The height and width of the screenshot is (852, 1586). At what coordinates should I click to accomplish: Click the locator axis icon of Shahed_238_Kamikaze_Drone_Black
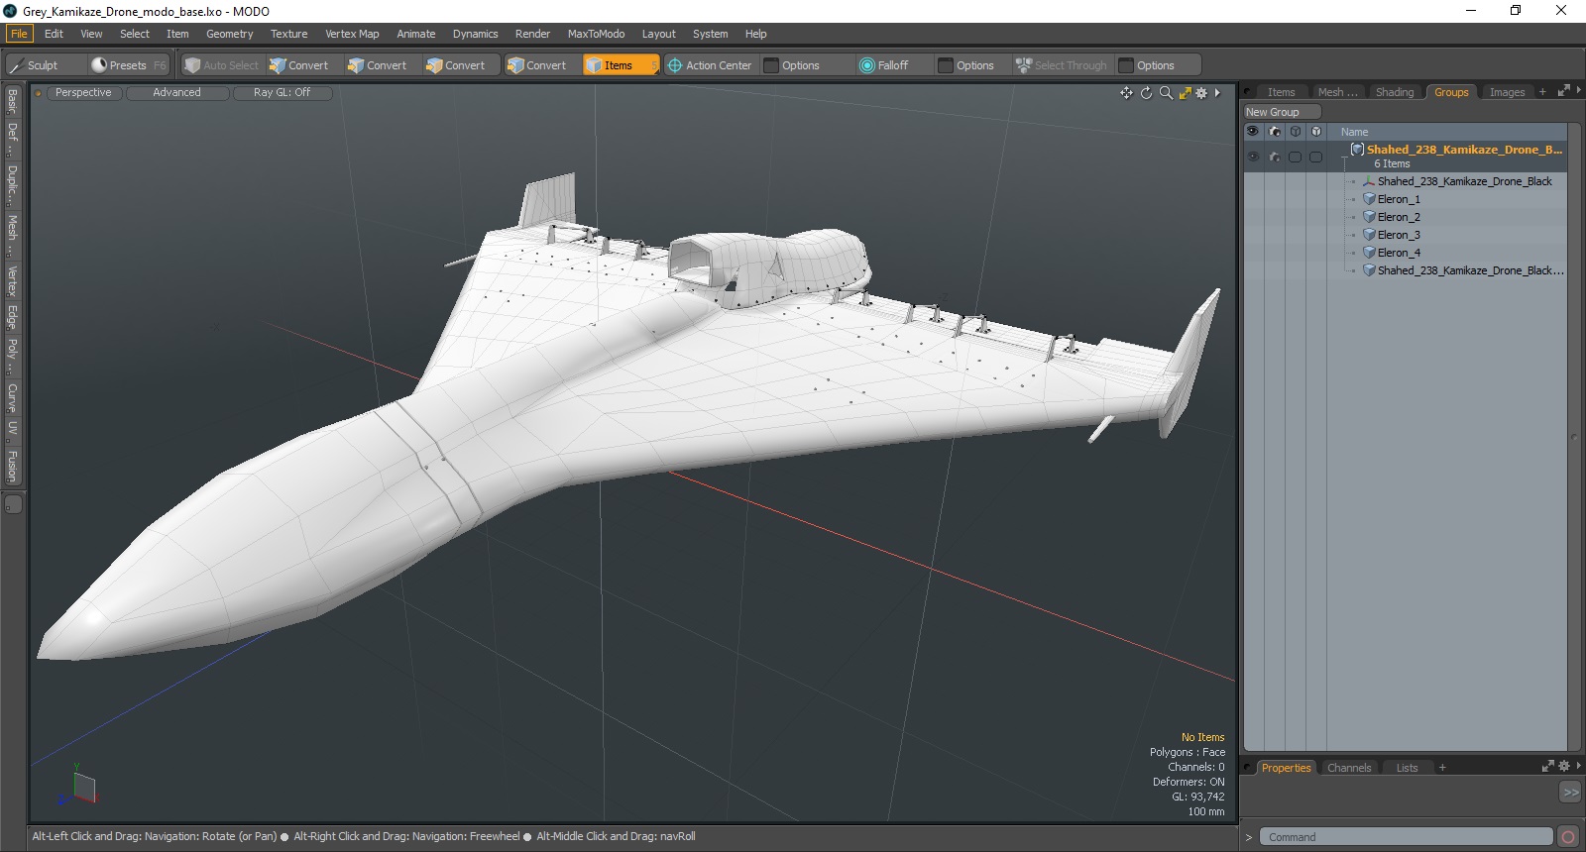[x=1369, y=181]
